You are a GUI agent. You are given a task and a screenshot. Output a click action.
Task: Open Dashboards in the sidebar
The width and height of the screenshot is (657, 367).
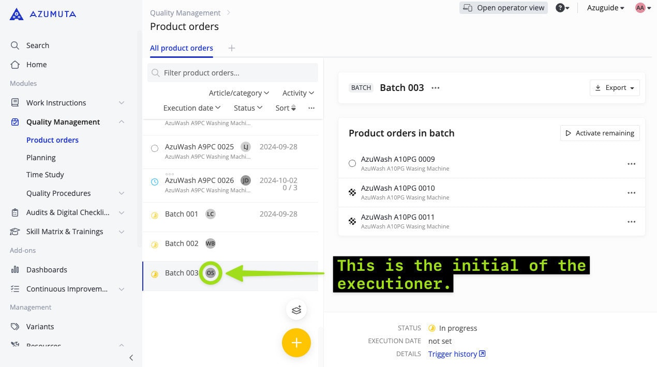coord(47,269)
